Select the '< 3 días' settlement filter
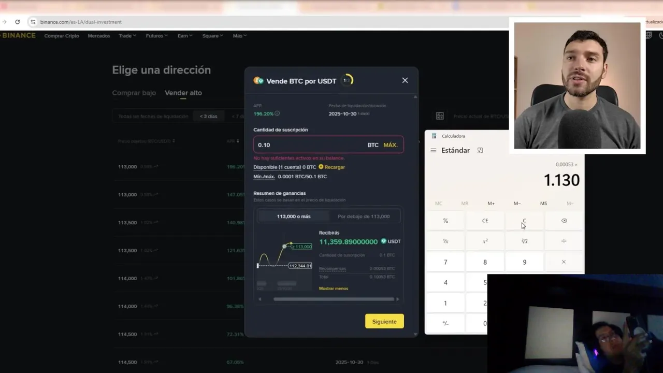The height and width of the screenshot is (373, 663). (209, 117)
